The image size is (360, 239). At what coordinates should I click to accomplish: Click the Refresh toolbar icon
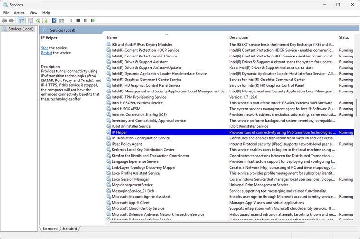tap(37, 21)
